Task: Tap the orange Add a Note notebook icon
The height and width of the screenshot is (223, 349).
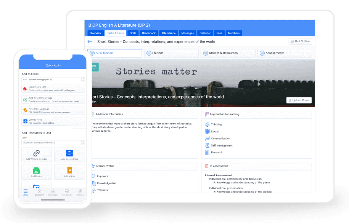Action: 69,170
